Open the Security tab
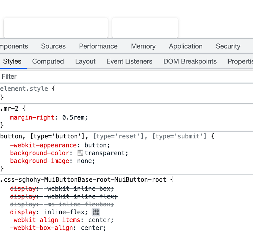Image resolution: width=253 pixels, height=233 pixels. (228, 46)
